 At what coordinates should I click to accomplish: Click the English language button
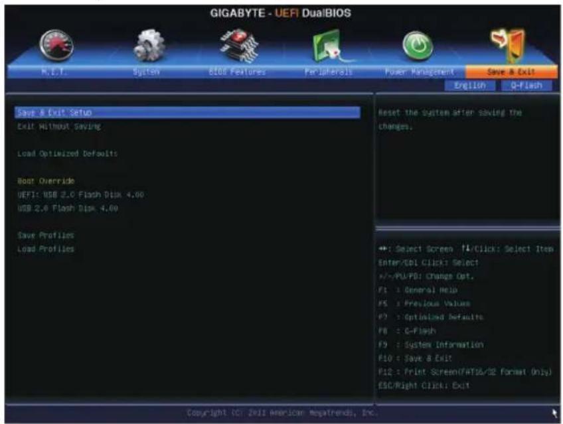(x=469, y=86)
